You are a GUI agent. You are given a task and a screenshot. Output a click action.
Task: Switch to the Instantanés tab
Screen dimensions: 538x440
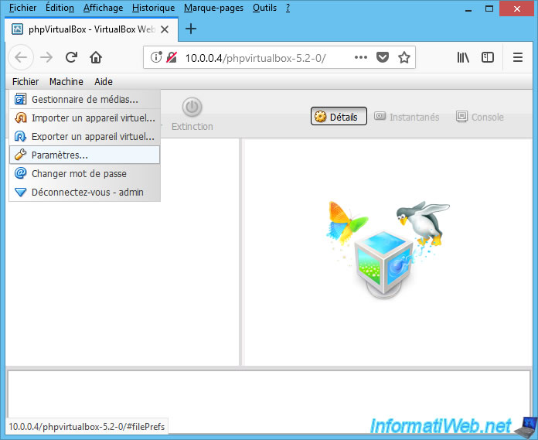click(x=407, y=117)
